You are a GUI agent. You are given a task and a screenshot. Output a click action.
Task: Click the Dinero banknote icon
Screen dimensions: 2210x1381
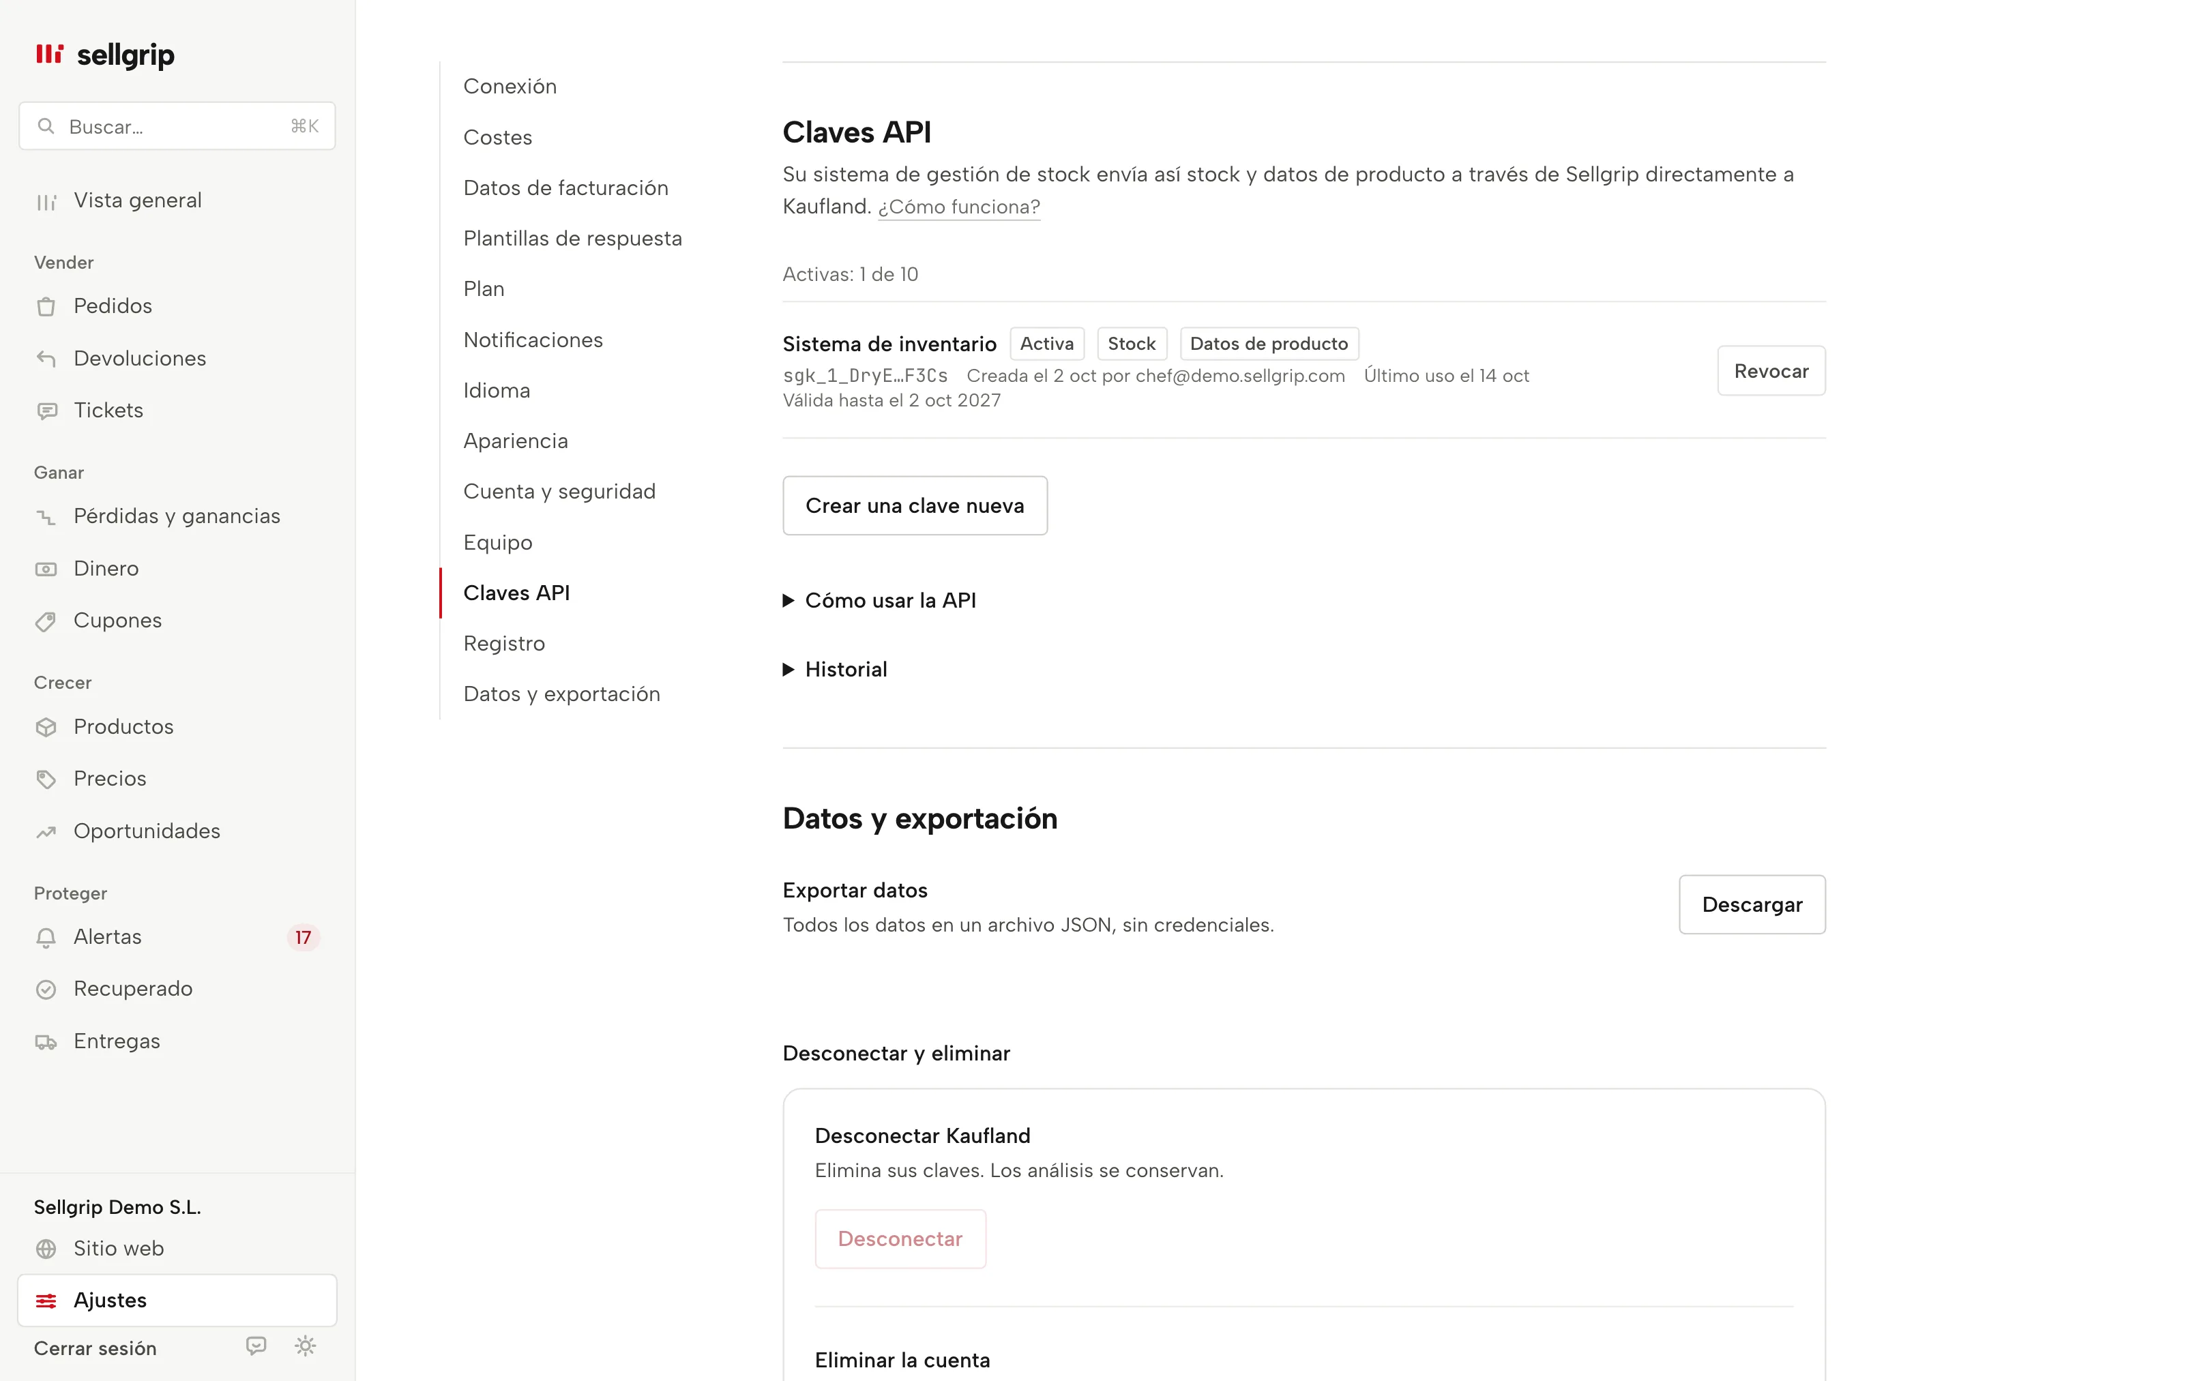(x=46, y=569)
